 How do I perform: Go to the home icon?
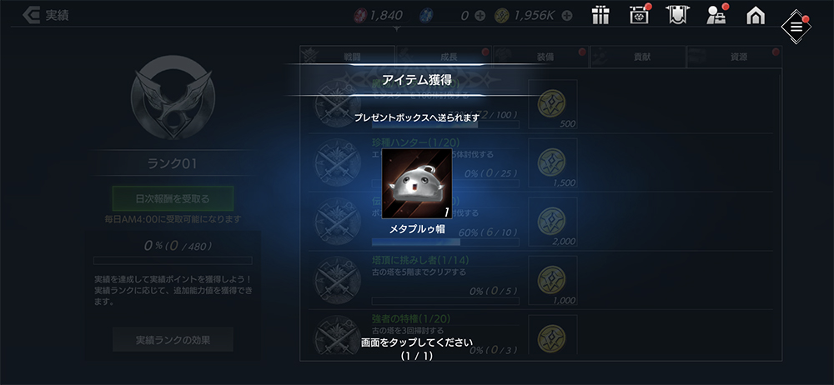pos(756,16)
